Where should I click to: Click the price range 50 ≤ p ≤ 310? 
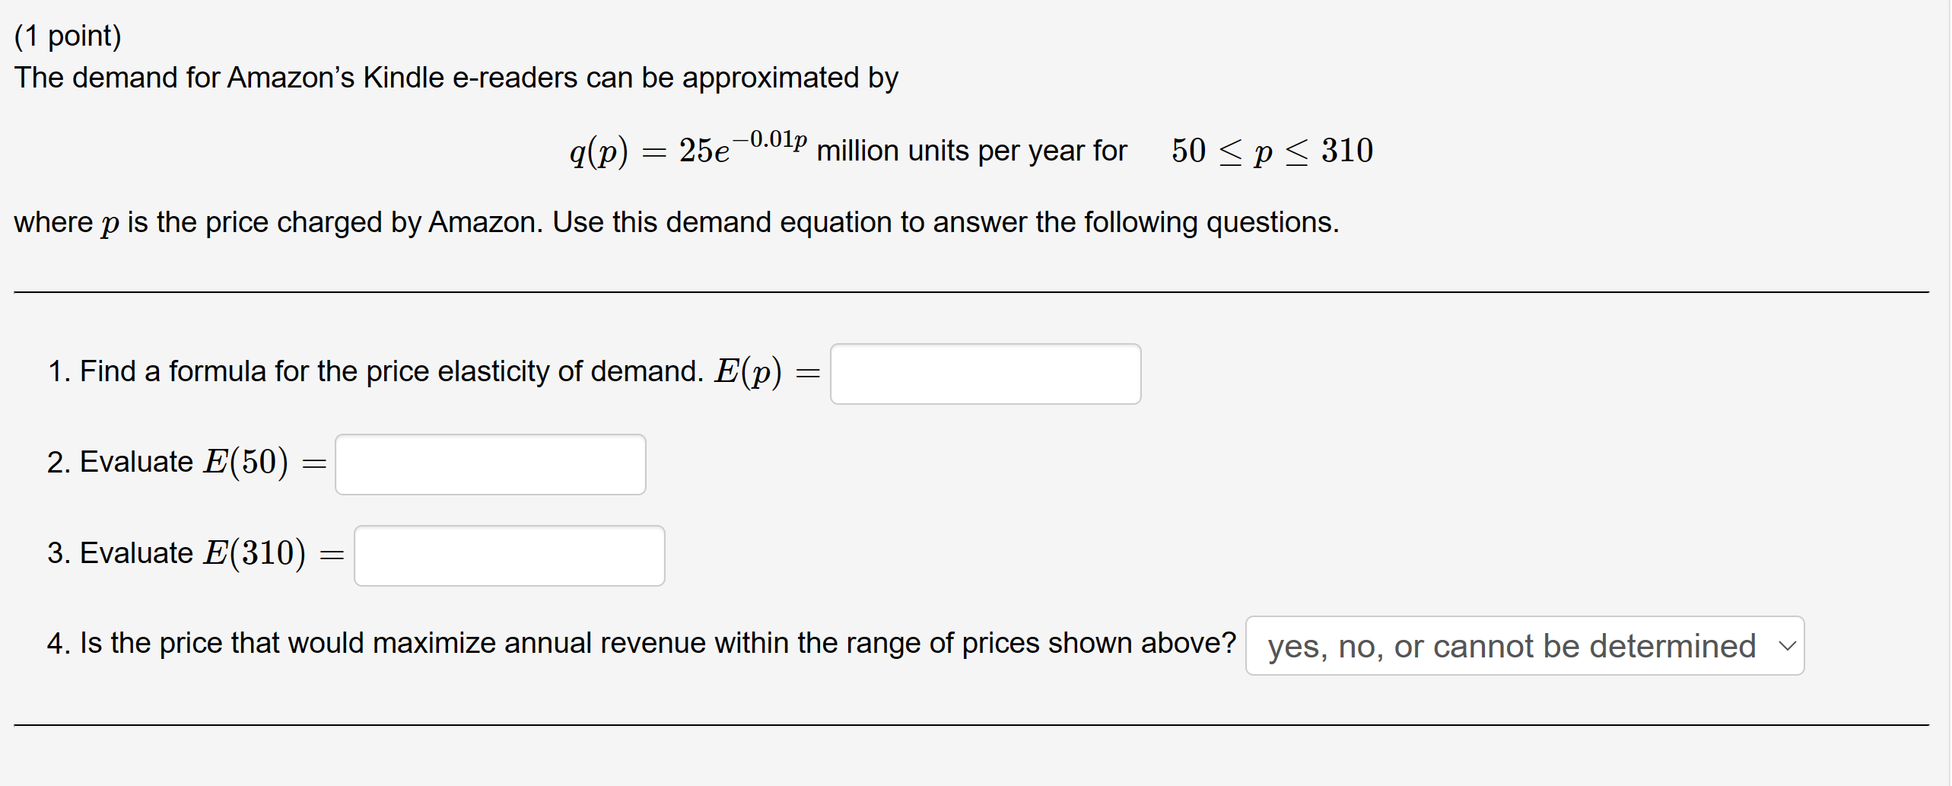[x=1273, y=151]
